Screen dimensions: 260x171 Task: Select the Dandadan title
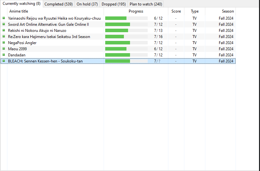click(x=17, y=55)
